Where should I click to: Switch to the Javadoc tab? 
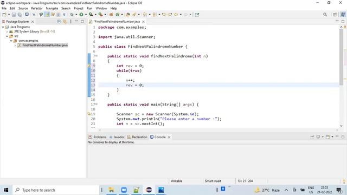[x=117, y=137]
